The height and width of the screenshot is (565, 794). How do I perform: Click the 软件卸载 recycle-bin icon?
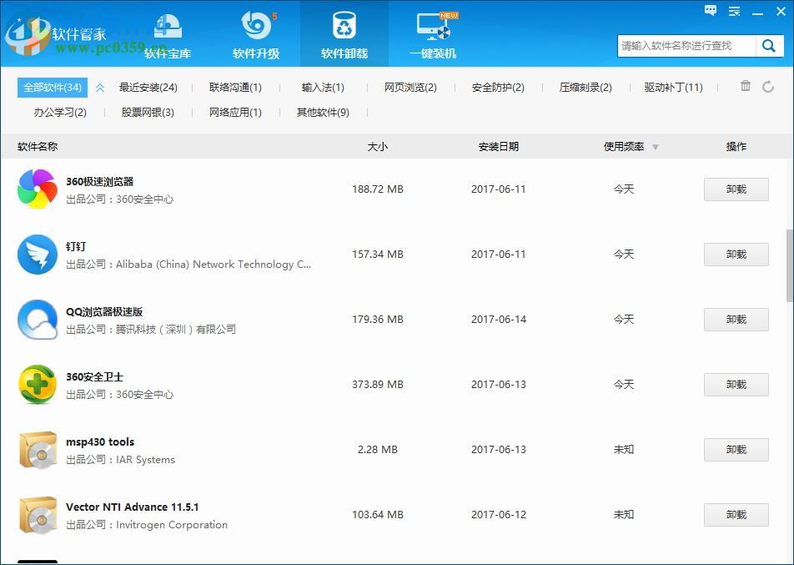[x=344, y=25]
